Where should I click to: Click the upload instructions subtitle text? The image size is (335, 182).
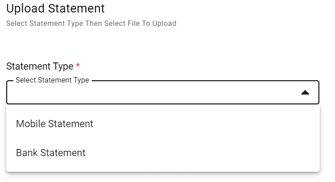(91, 23)
